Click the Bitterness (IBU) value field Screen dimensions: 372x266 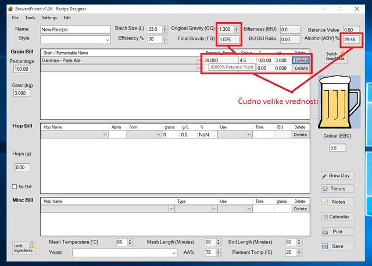(290, 30)
